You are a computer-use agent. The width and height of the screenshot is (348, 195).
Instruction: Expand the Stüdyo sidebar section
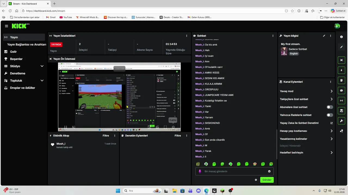click(42, 66)
